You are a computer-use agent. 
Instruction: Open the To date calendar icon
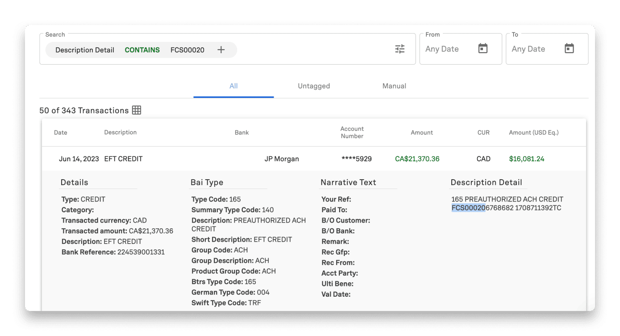tap(569, 49)
